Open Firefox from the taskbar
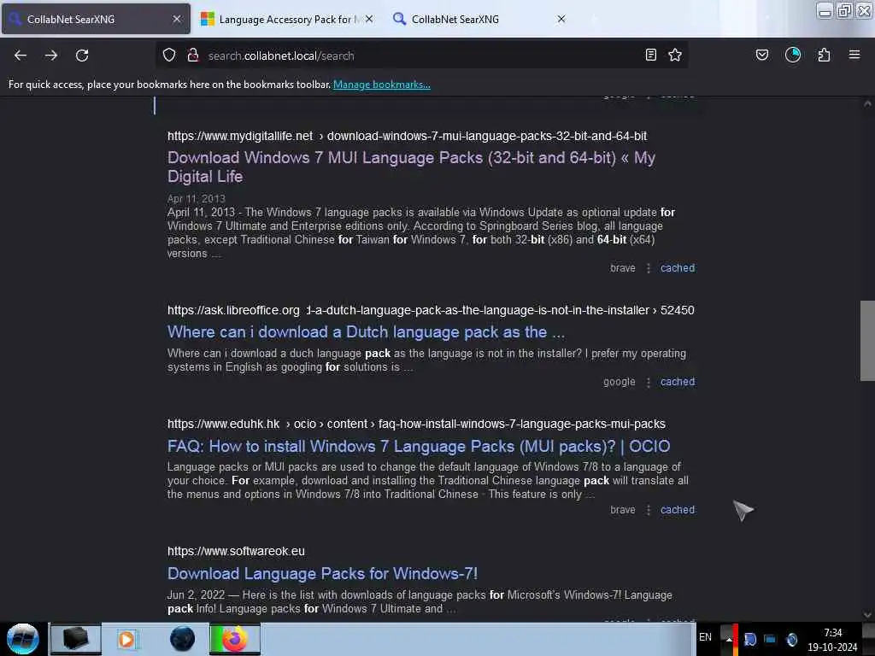 [x=235, y=639]
